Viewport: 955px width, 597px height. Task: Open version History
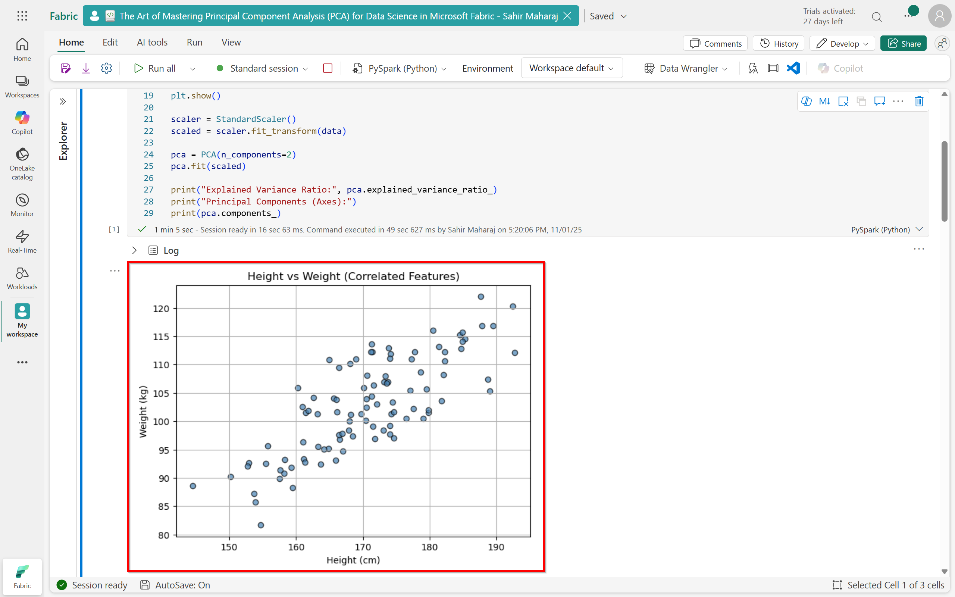[x=779, y=43]
